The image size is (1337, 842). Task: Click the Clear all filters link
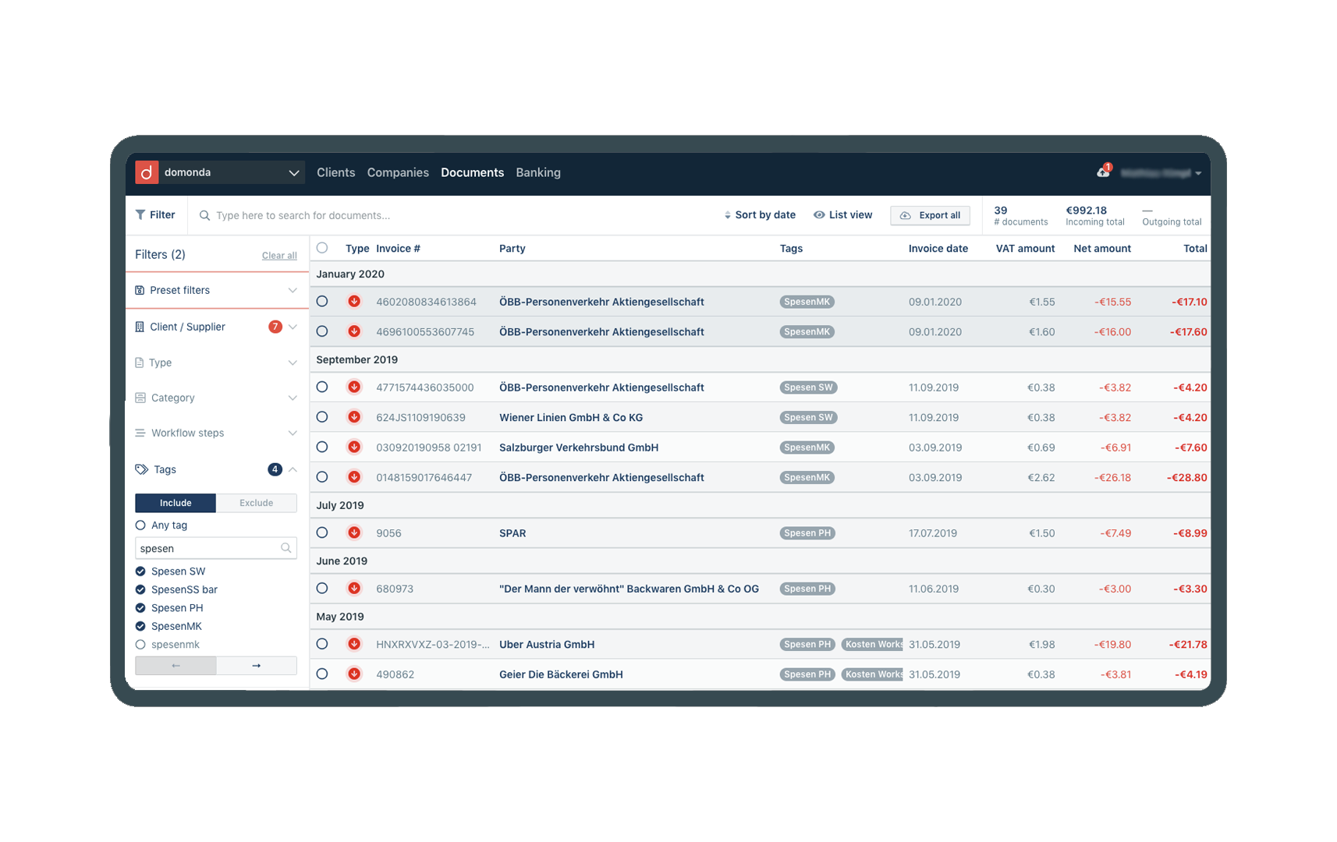pyautogui.click(x=279, y=256)
